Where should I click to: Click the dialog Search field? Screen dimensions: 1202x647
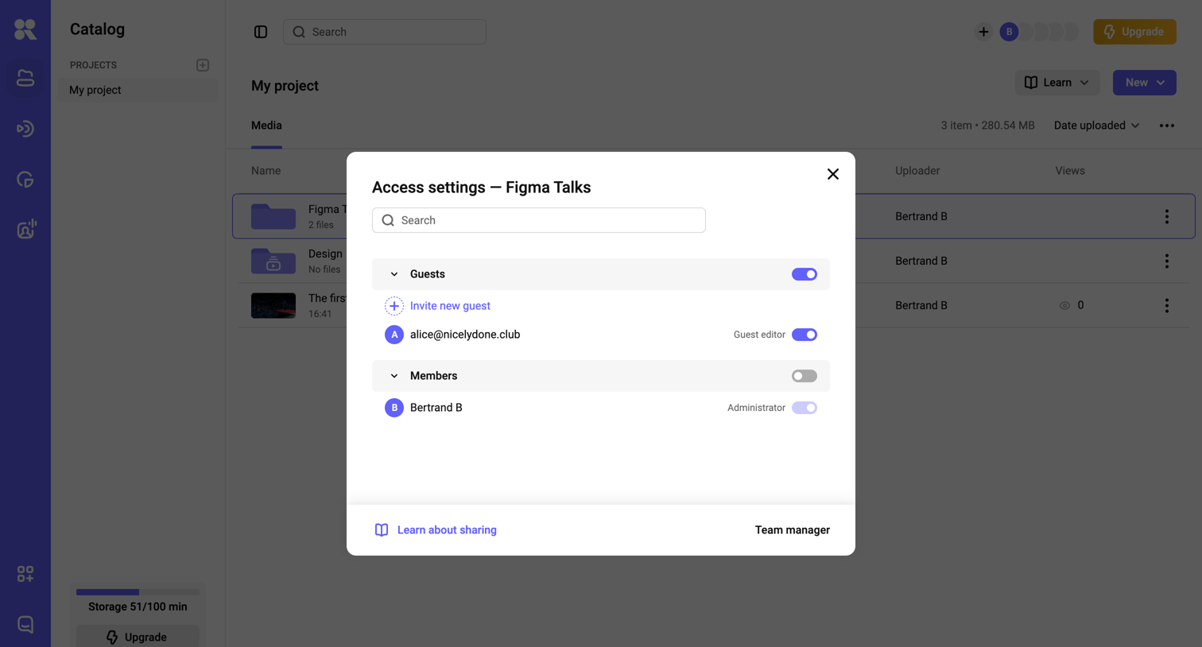click(539, 220)
